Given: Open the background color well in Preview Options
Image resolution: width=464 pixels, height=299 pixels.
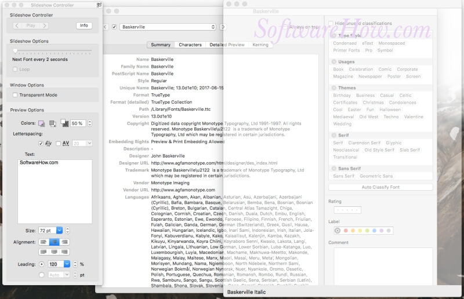Looking at the screenshot, I should click(53, 123).
